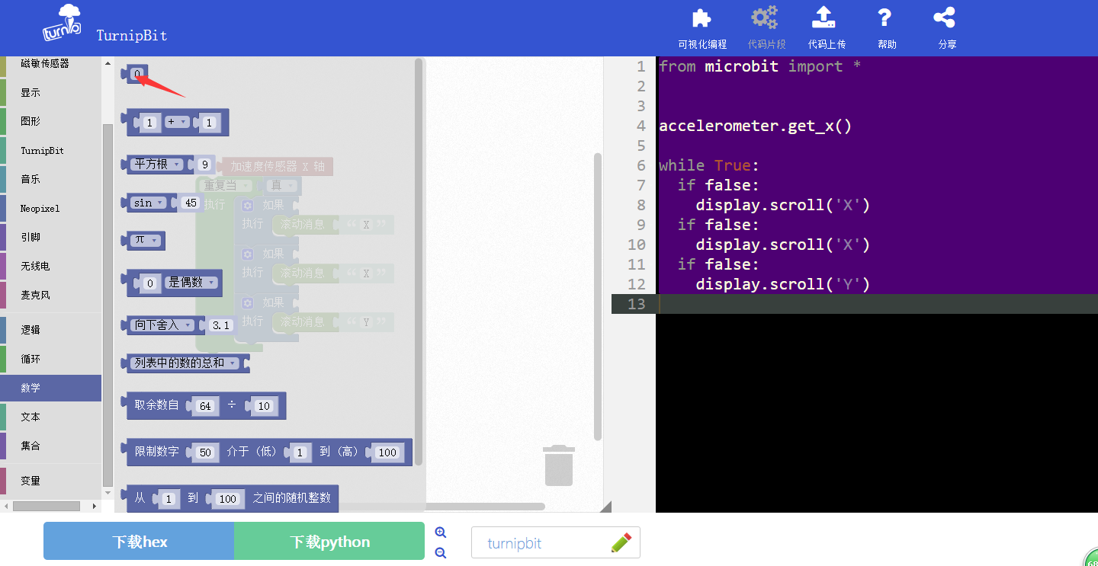Click the 9 value in square root block
Viewport: 1098px width, 566px height.
[204, 164]
